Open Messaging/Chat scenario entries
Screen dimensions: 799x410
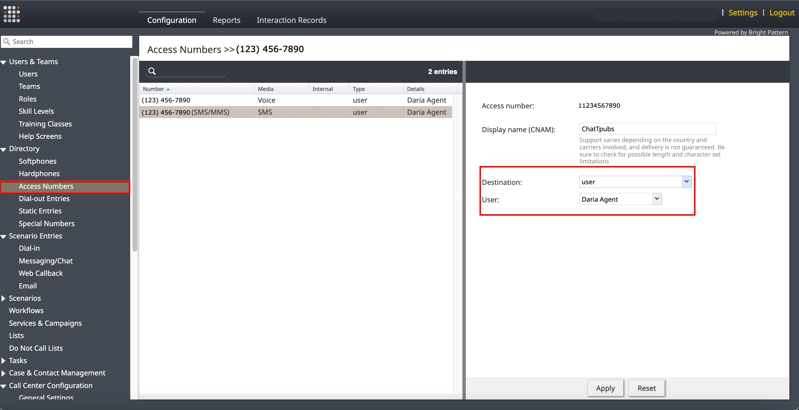[x=45, y=261]
